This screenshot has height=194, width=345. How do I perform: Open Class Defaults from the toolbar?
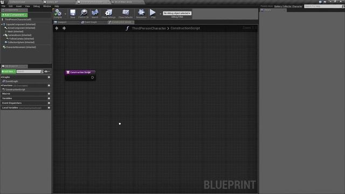point(126,13)
